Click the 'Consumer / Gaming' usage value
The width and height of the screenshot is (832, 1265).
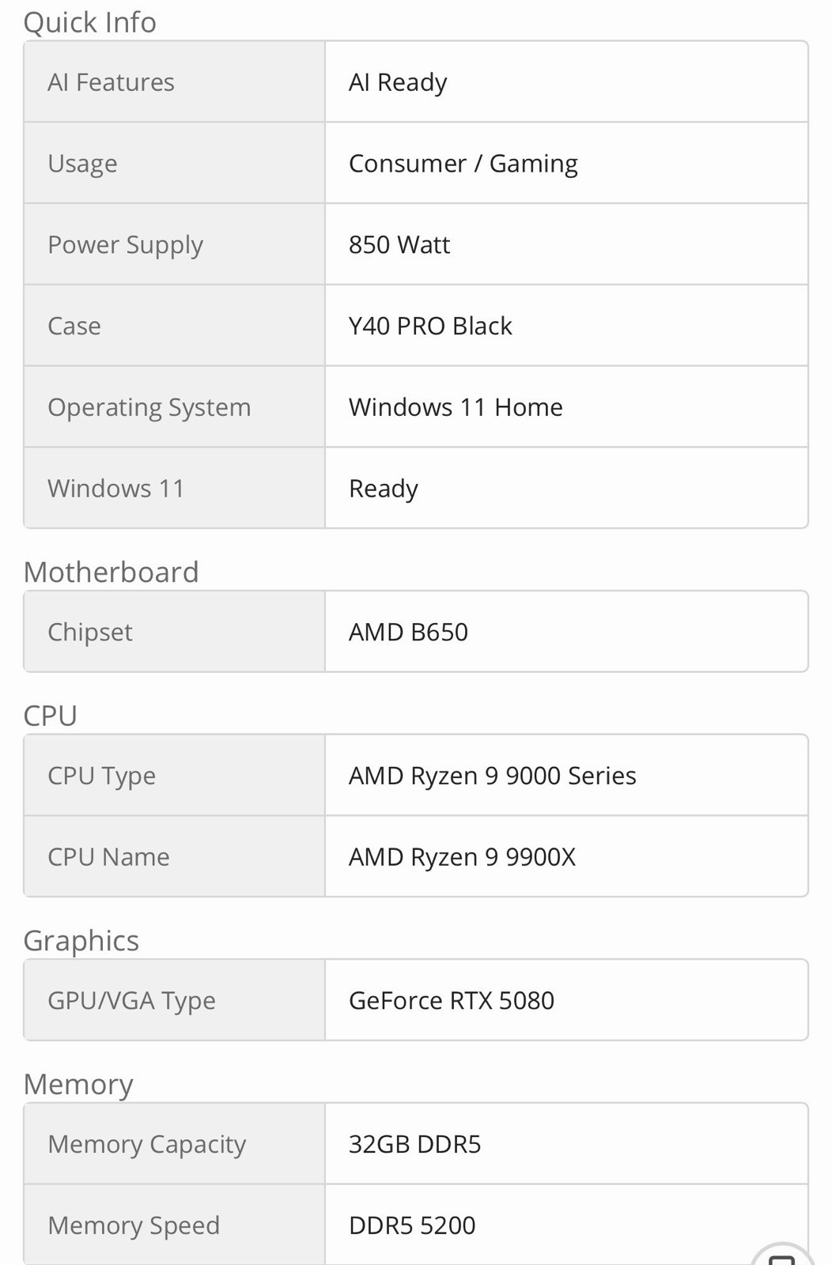[463, 164]
